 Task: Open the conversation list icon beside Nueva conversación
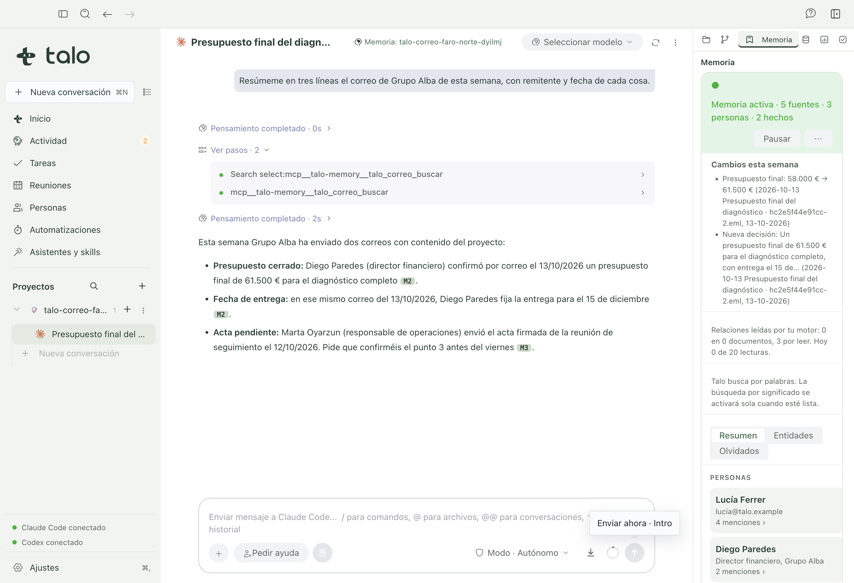click(147, 92)
